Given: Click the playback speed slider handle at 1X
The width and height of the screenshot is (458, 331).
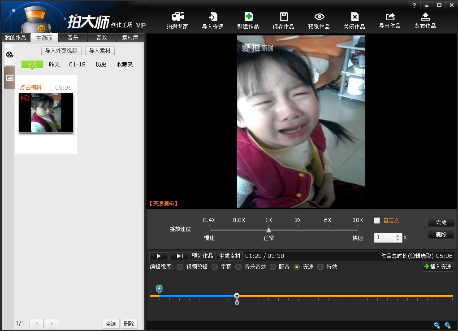Looking at the screenshot, I should tap(268, 230).
